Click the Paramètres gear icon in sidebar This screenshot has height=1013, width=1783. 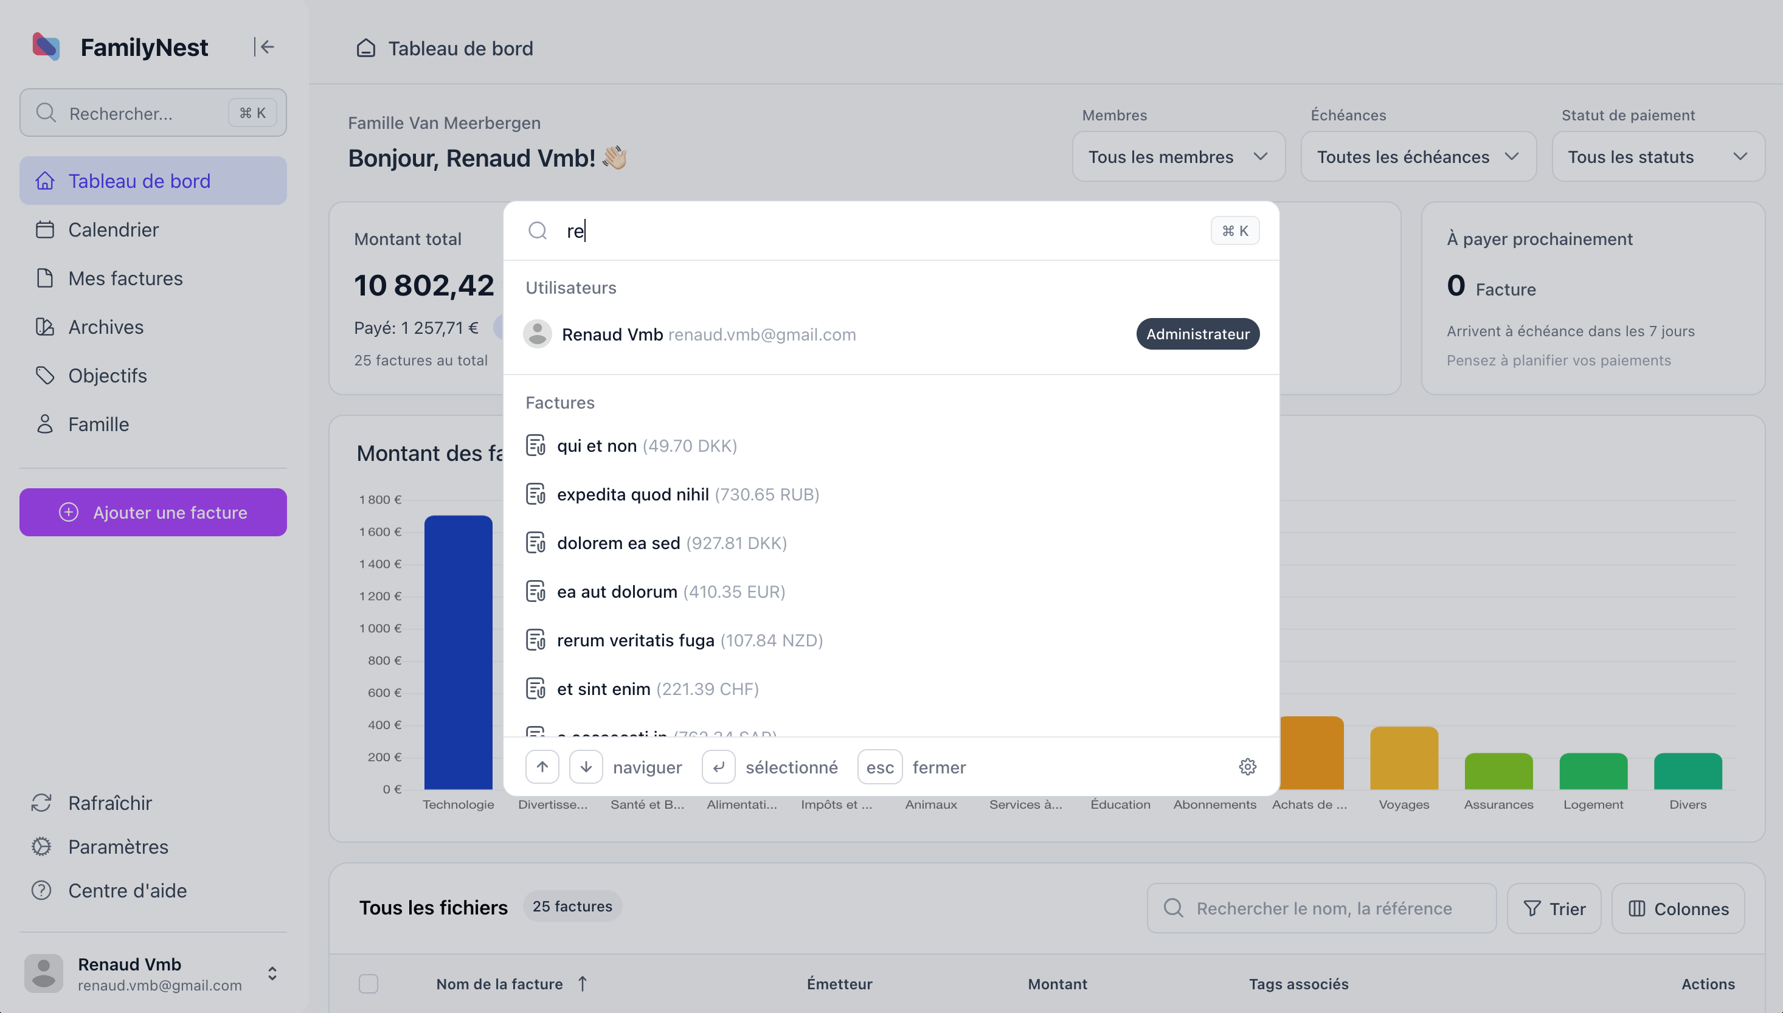pos(42,847)
